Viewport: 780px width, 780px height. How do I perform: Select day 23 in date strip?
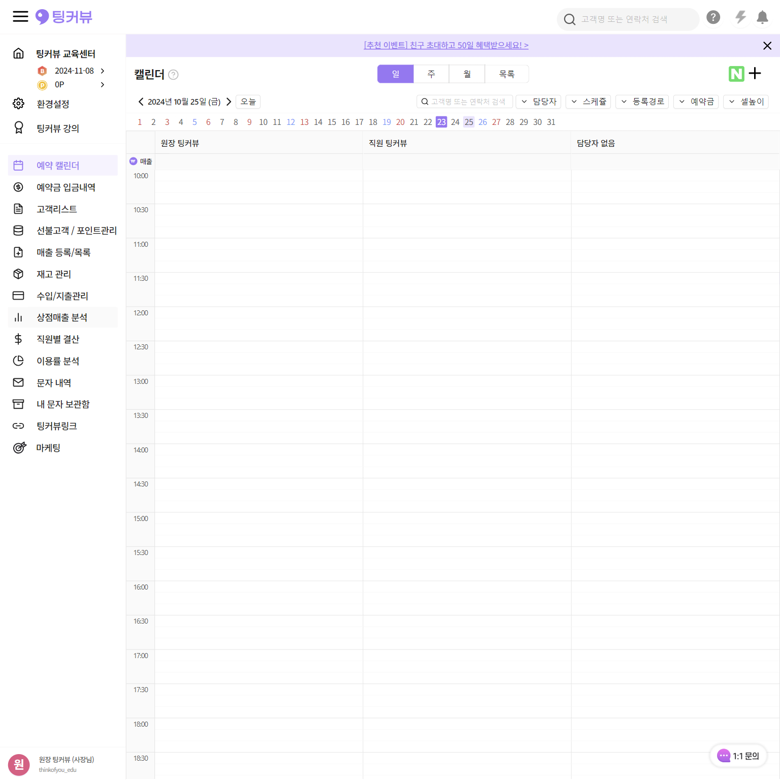pos(441,122)
